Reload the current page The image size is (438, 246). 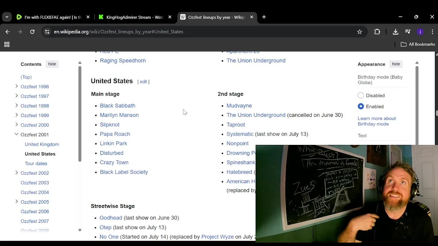32,32
